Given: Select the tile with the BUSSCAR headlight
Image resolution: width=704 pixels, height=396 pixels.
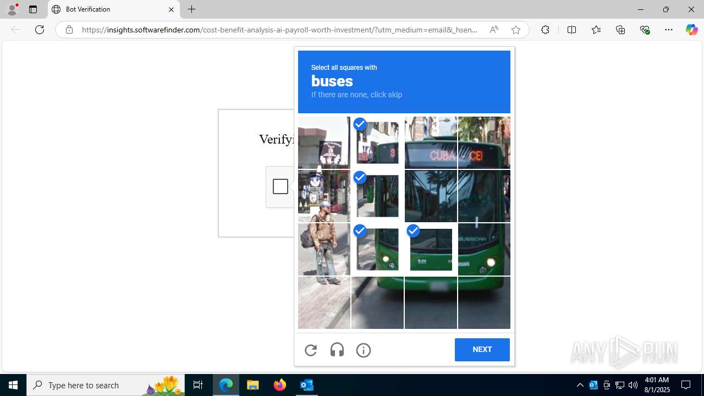Looking at the screenshot, I should click(x=484, y=249).
